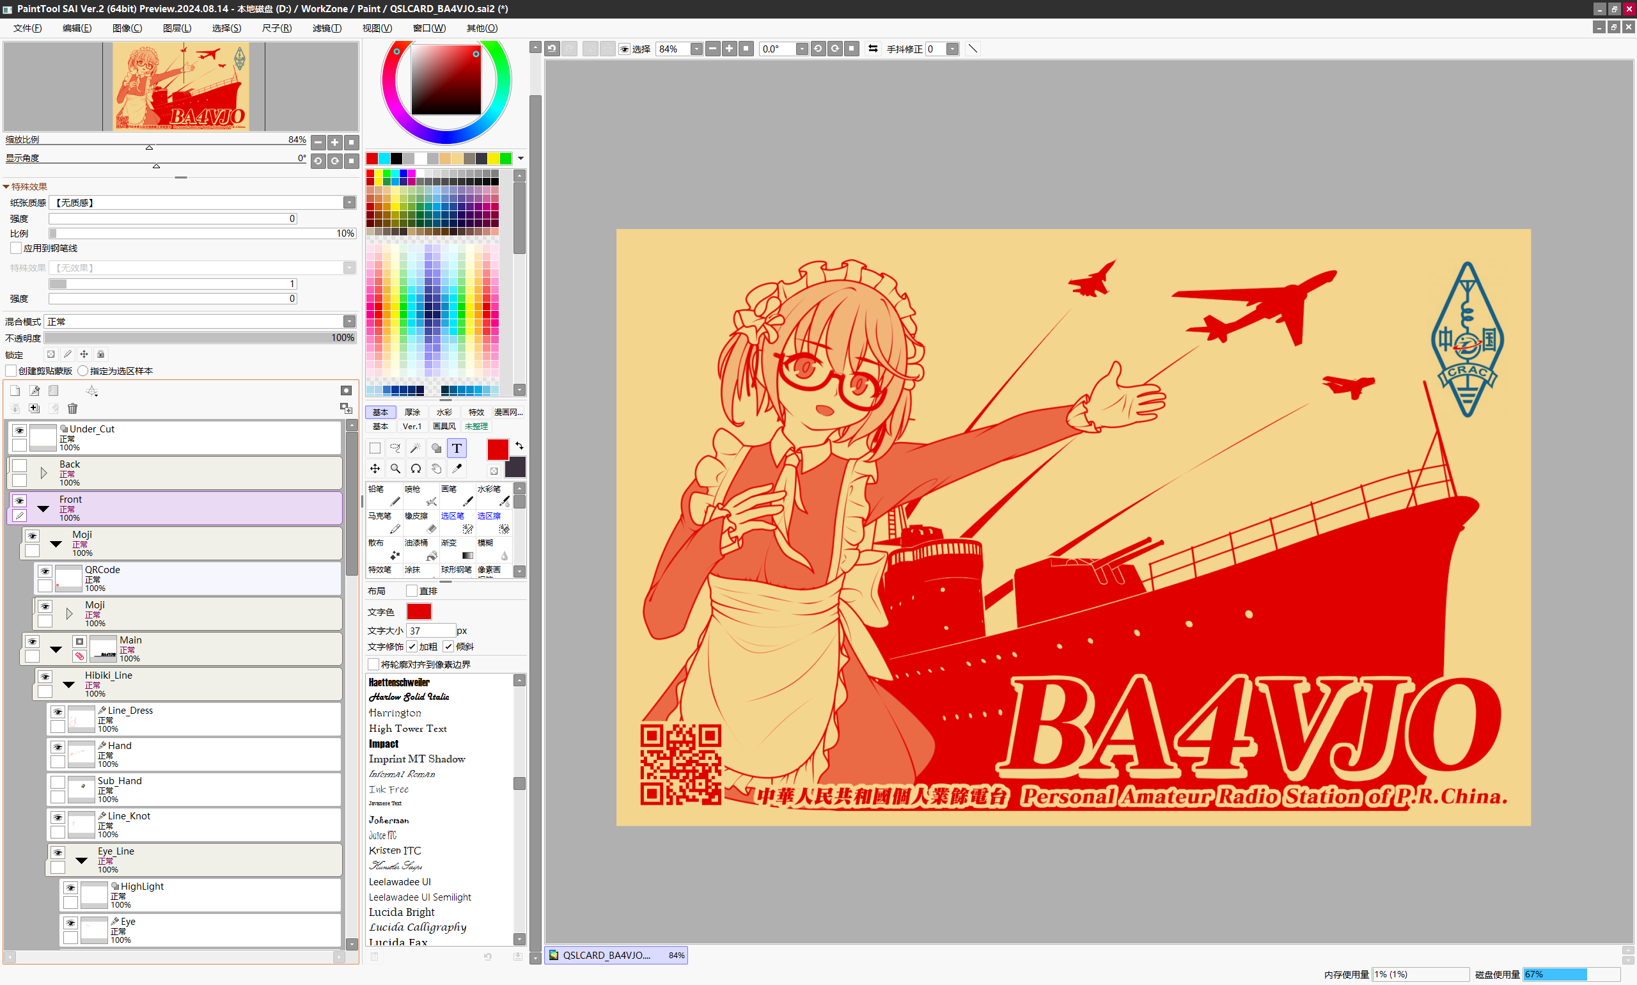Select the Impact font
Image resolution: width=1637 pixels, height=985 pixels.
click(x=384, y=743)
